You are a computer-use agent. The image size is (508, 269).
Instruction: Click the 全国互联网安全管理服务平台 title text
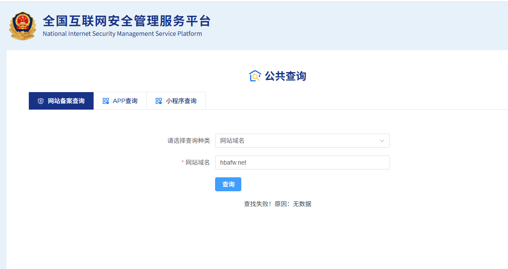pos(126,21)
